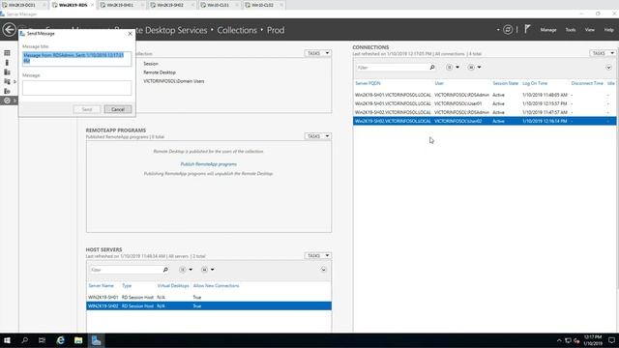Screen dimensions: 619x348
Task: Click the Publish RemoteApp programs link
Action: pyautogui.click(x=209, y=164)
